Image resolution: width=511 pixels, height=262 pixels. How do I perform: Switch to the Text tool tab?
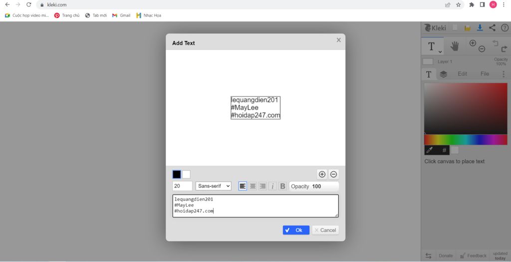[429, 74]
